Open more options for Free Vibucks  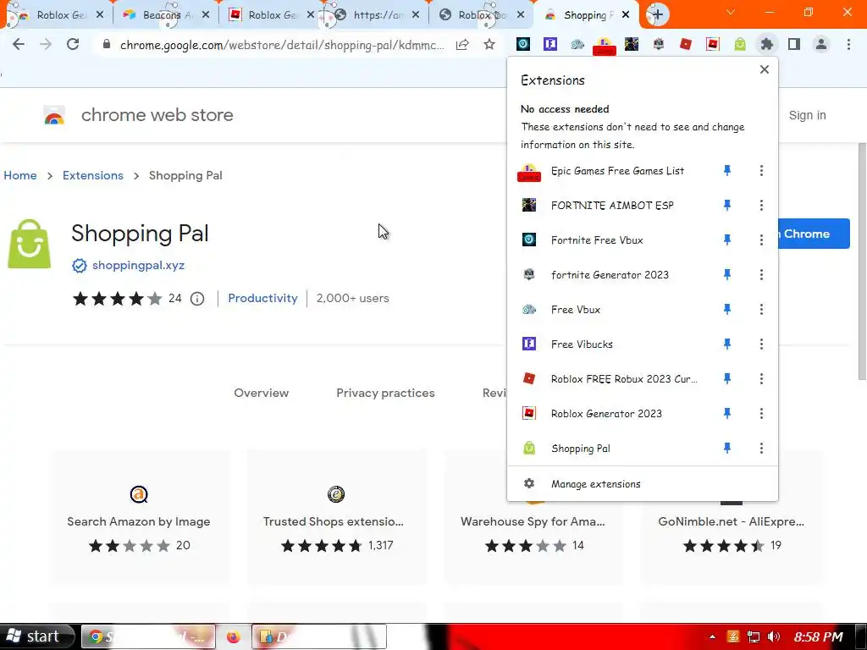point(761,344)
